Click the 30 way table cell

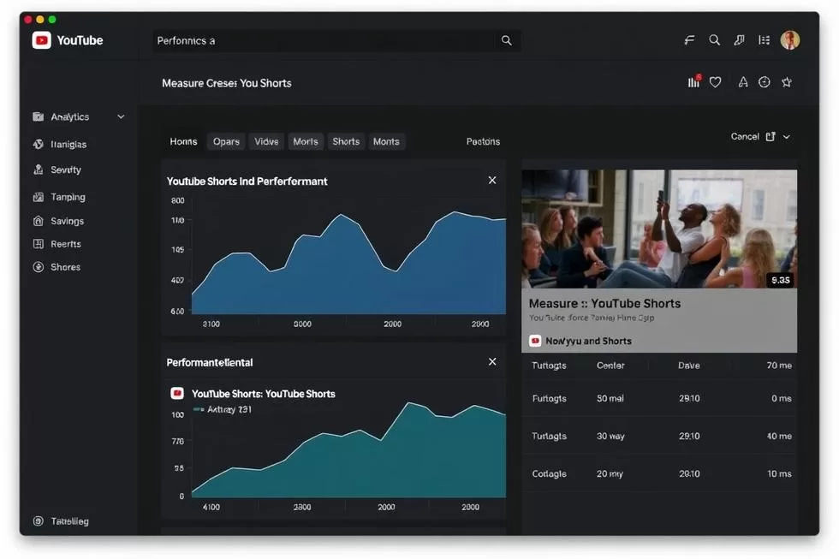(x=610, y=436)
